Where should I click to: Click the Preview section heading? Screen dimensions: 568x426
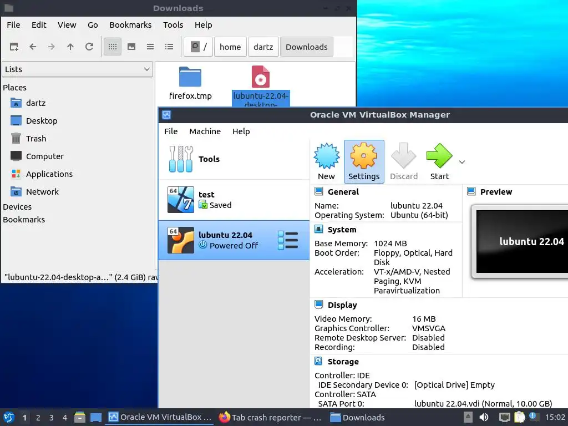pos(496,192)
